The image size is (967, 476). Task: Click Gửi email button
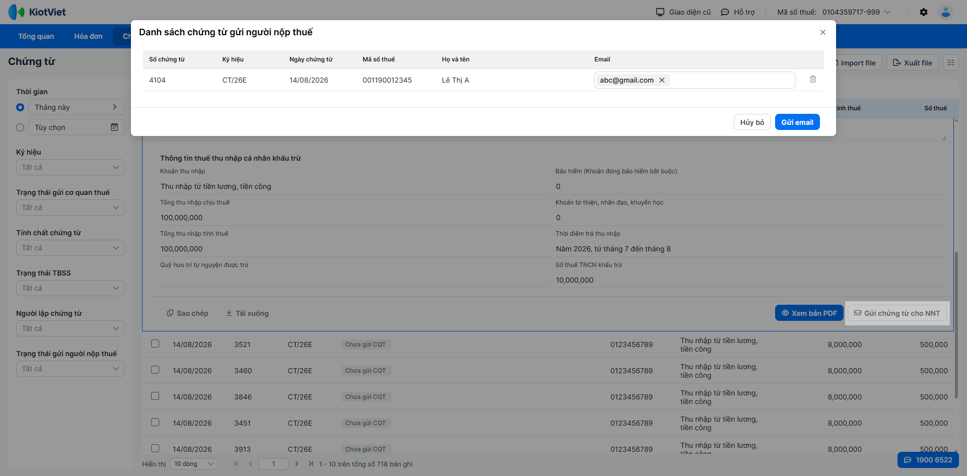[797, 122]
